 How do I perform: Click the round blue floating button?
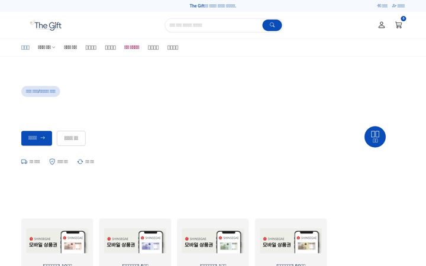pos(375,137)
